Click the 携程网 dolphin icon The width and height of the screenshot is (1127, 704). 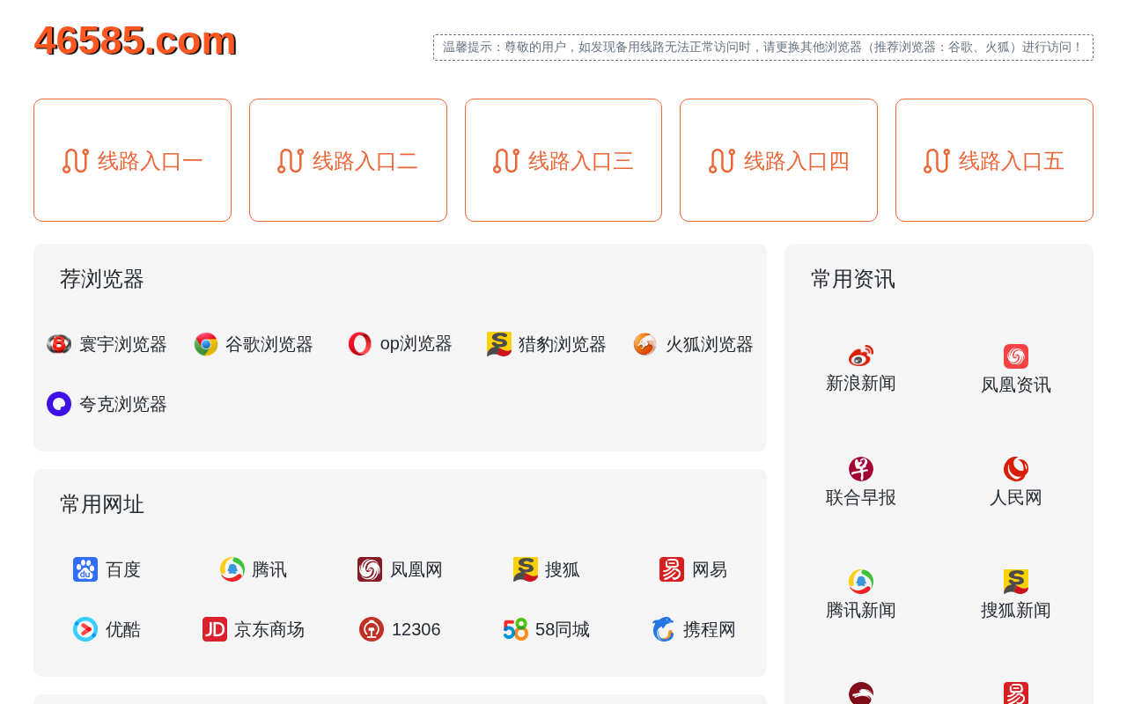pos(664,629)
